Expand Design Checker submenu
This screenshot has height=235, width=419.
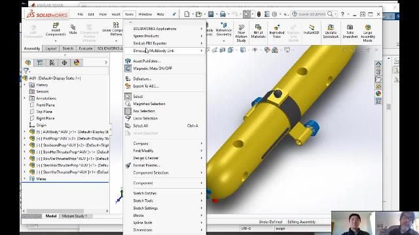click(x=165, y=158)
